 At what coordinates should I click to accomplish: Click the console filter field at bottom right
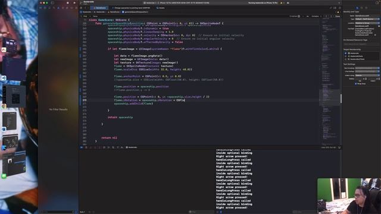(x=304, y=212)
